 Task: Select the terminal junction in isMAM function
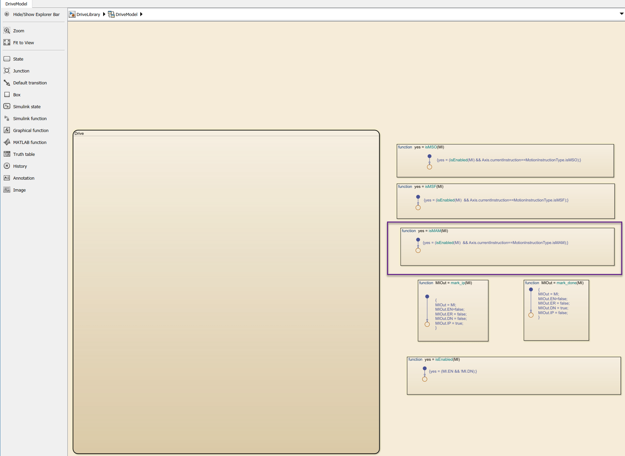(x=418, y=250)
